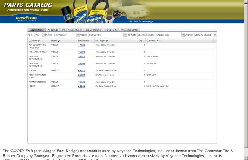Click the Location column search icon

coord(39,41)
